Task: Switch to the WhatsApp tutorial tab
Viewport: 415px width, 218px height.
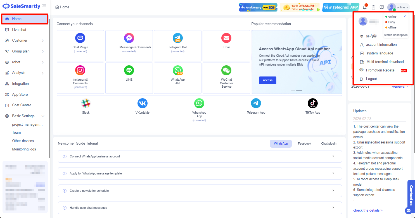Action: coord(281,143)
